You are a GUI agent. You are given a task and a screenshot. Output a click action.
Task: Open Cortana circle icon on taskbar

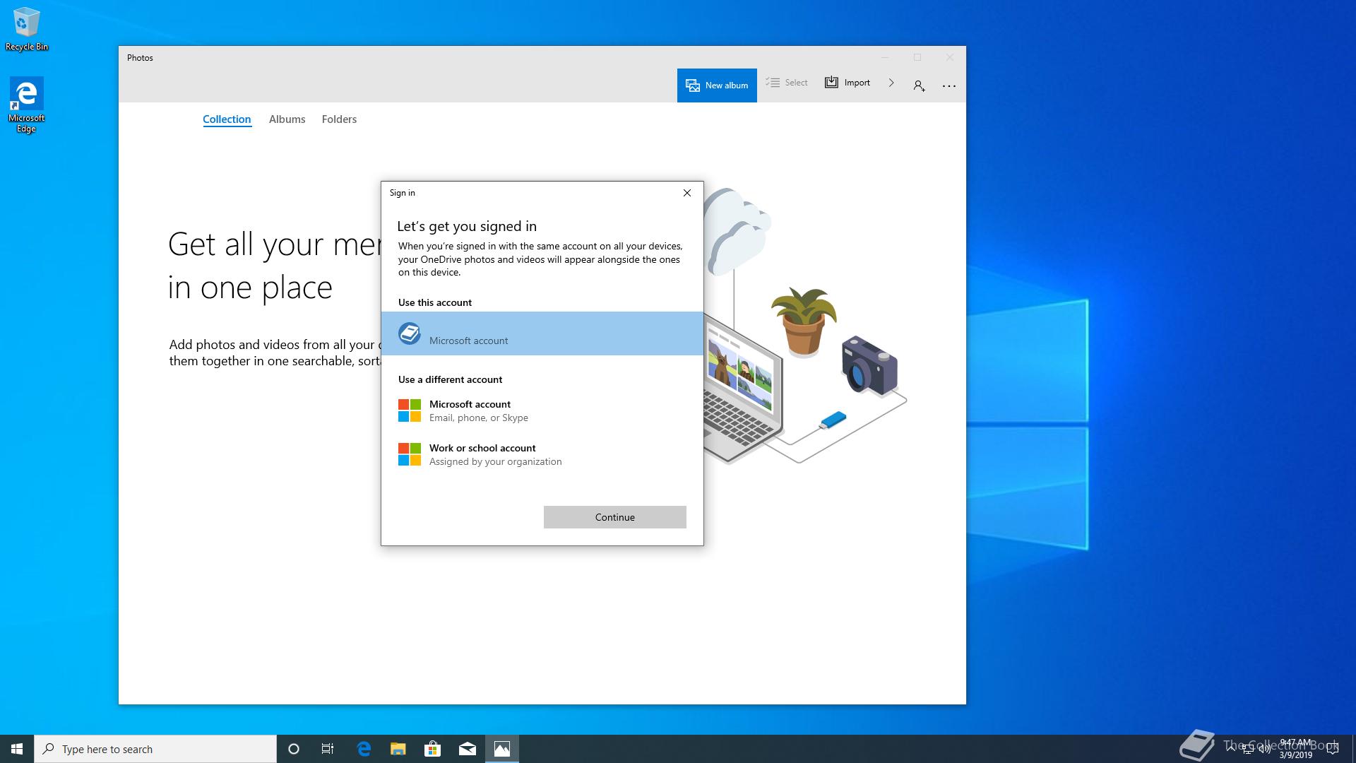tap(294, 749)
